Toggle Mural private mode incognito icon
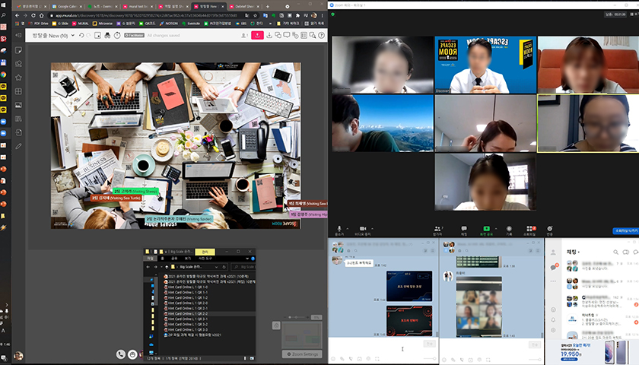Image resolution: width=639 pixels, height=365 pixels. (107, 36)
